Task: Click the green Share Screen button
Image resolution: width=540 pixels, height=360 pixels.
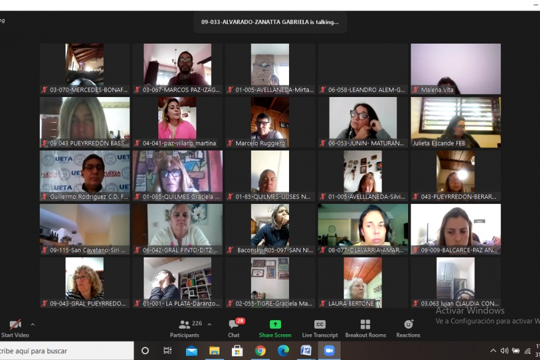Action: (x=275, y=324)
